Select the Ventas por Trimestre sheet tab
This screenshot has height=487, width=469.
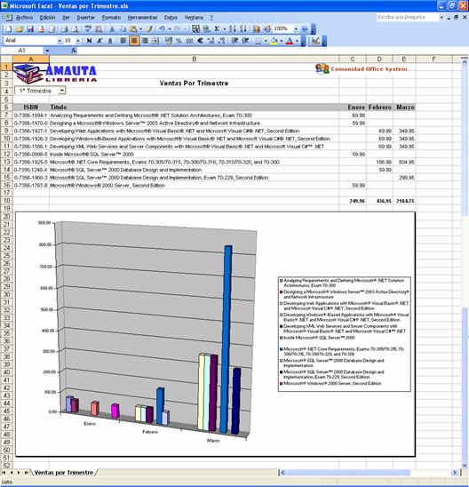point(64,473)
